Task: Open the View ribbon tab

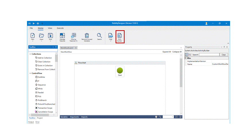Action: pyautogui.click(x=50, y=28)
